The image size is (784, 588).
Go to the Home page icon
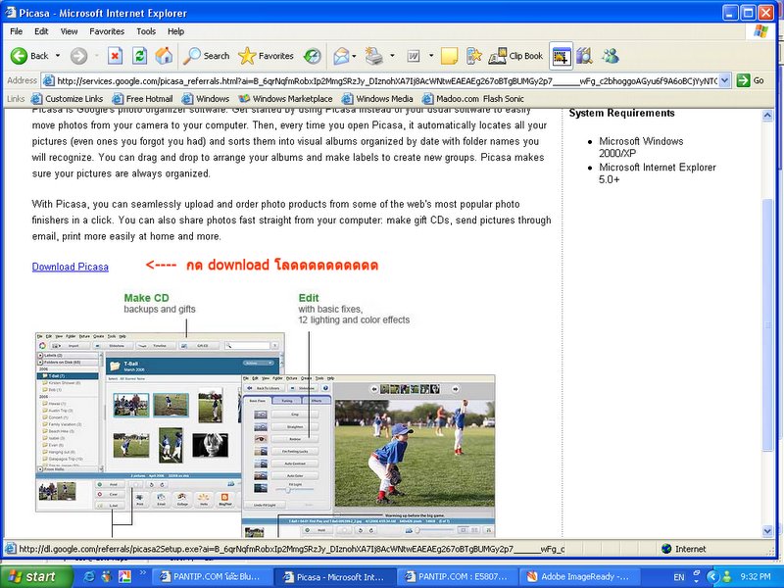click(x=164, y=56)
